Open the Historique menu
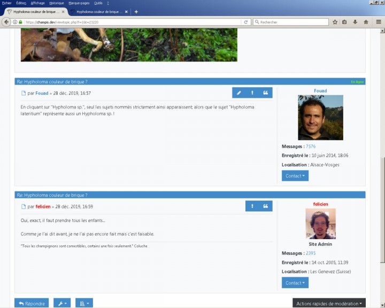This screenshot has height=308, width=385. pos(57,3)
